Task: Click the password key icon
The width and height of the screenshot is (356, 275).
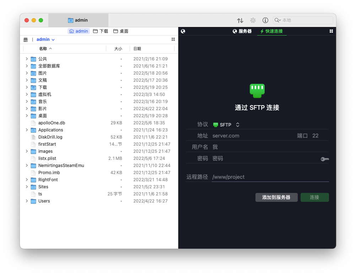Action: click(x=325, y=159)
